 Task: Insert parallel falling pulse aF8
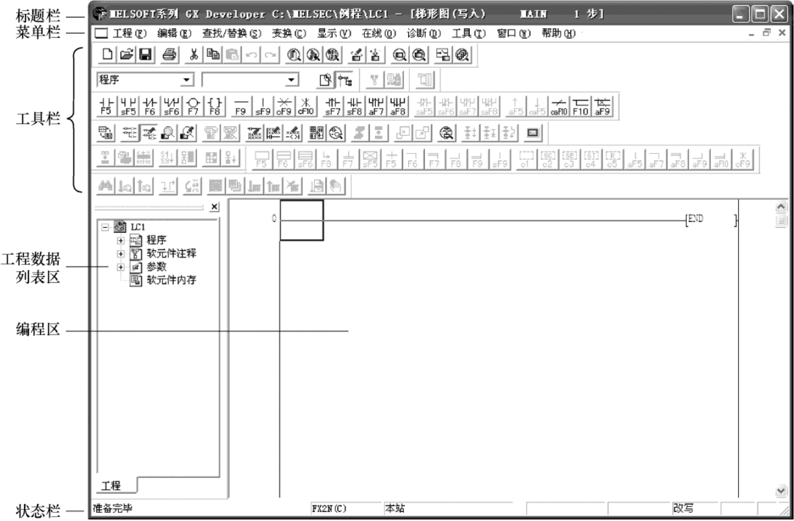[x=398, y=107]
